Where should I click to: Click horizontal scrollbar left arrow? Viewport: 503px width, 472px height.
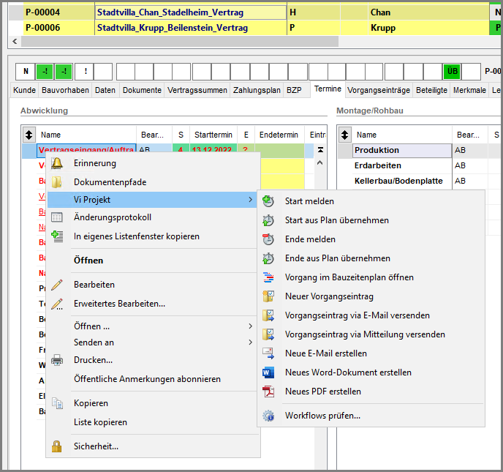(x=15, y=42)
